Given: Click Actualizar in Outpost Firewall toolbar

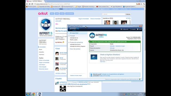Looking at the screenshot, I should (133, 29).
